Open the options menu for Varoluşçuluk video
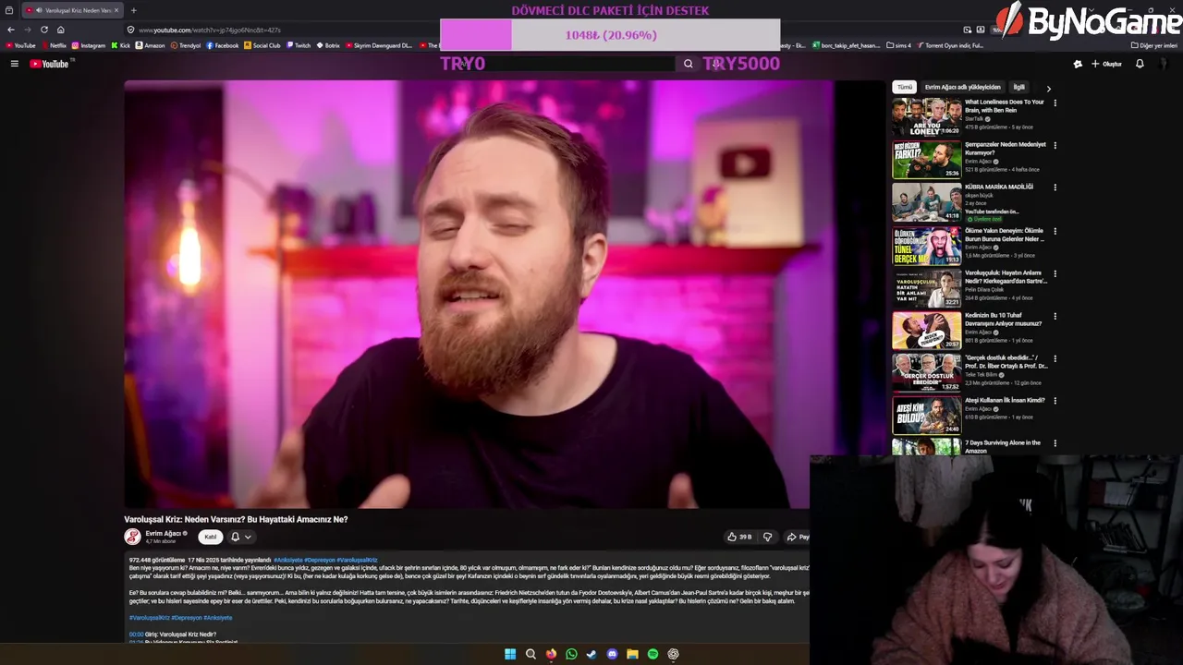Image resolution: width=1183 pixels, height=665 pixels. click(1055, 273)
